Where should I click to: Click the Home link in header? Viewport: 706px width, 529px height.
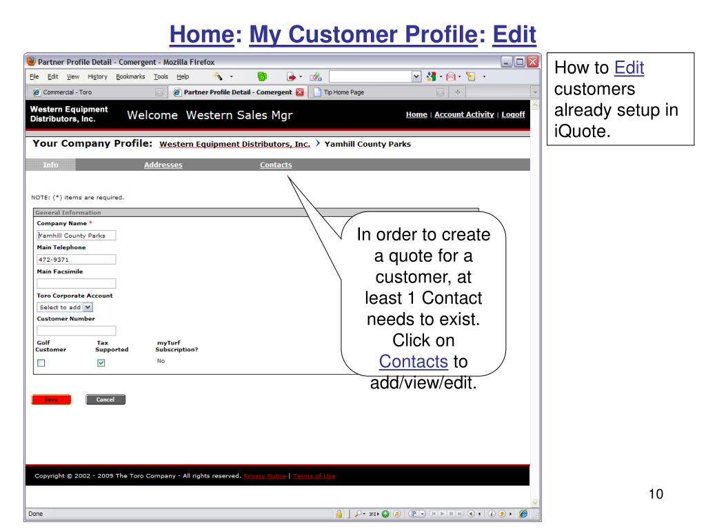point(416,114)
